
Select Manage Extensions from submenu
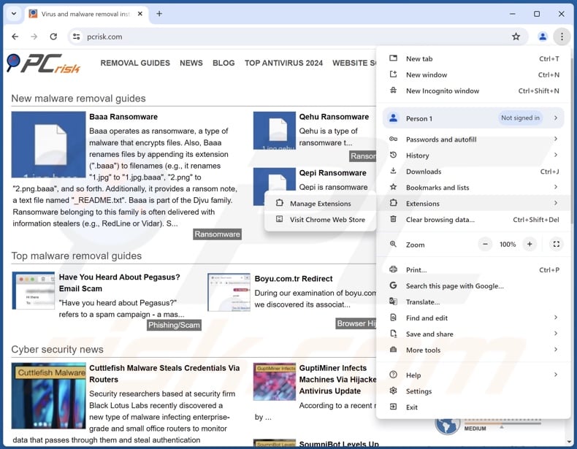[320, 204]
